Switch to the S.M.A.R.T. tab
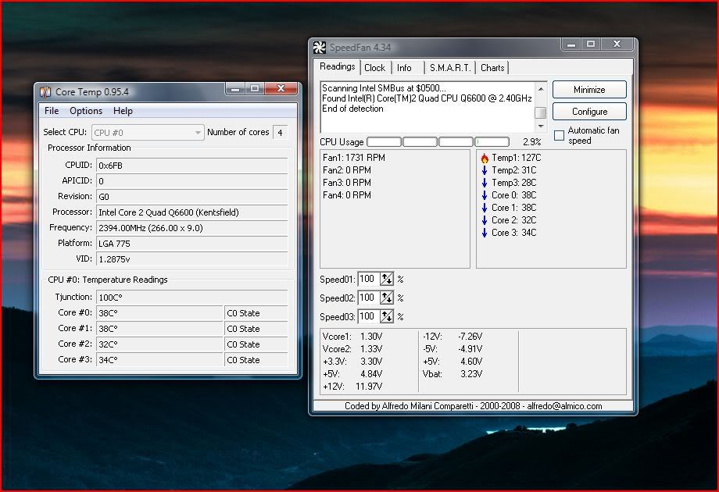 [450, 68]
